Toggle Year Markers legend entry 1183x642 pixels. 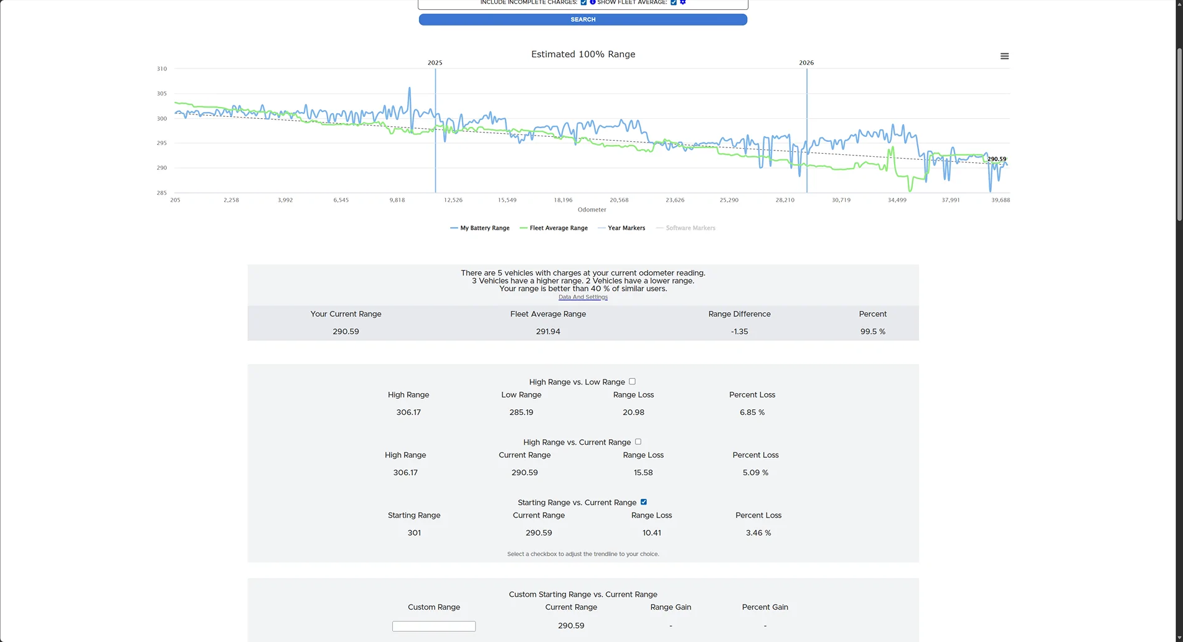[x=621, y=228]
